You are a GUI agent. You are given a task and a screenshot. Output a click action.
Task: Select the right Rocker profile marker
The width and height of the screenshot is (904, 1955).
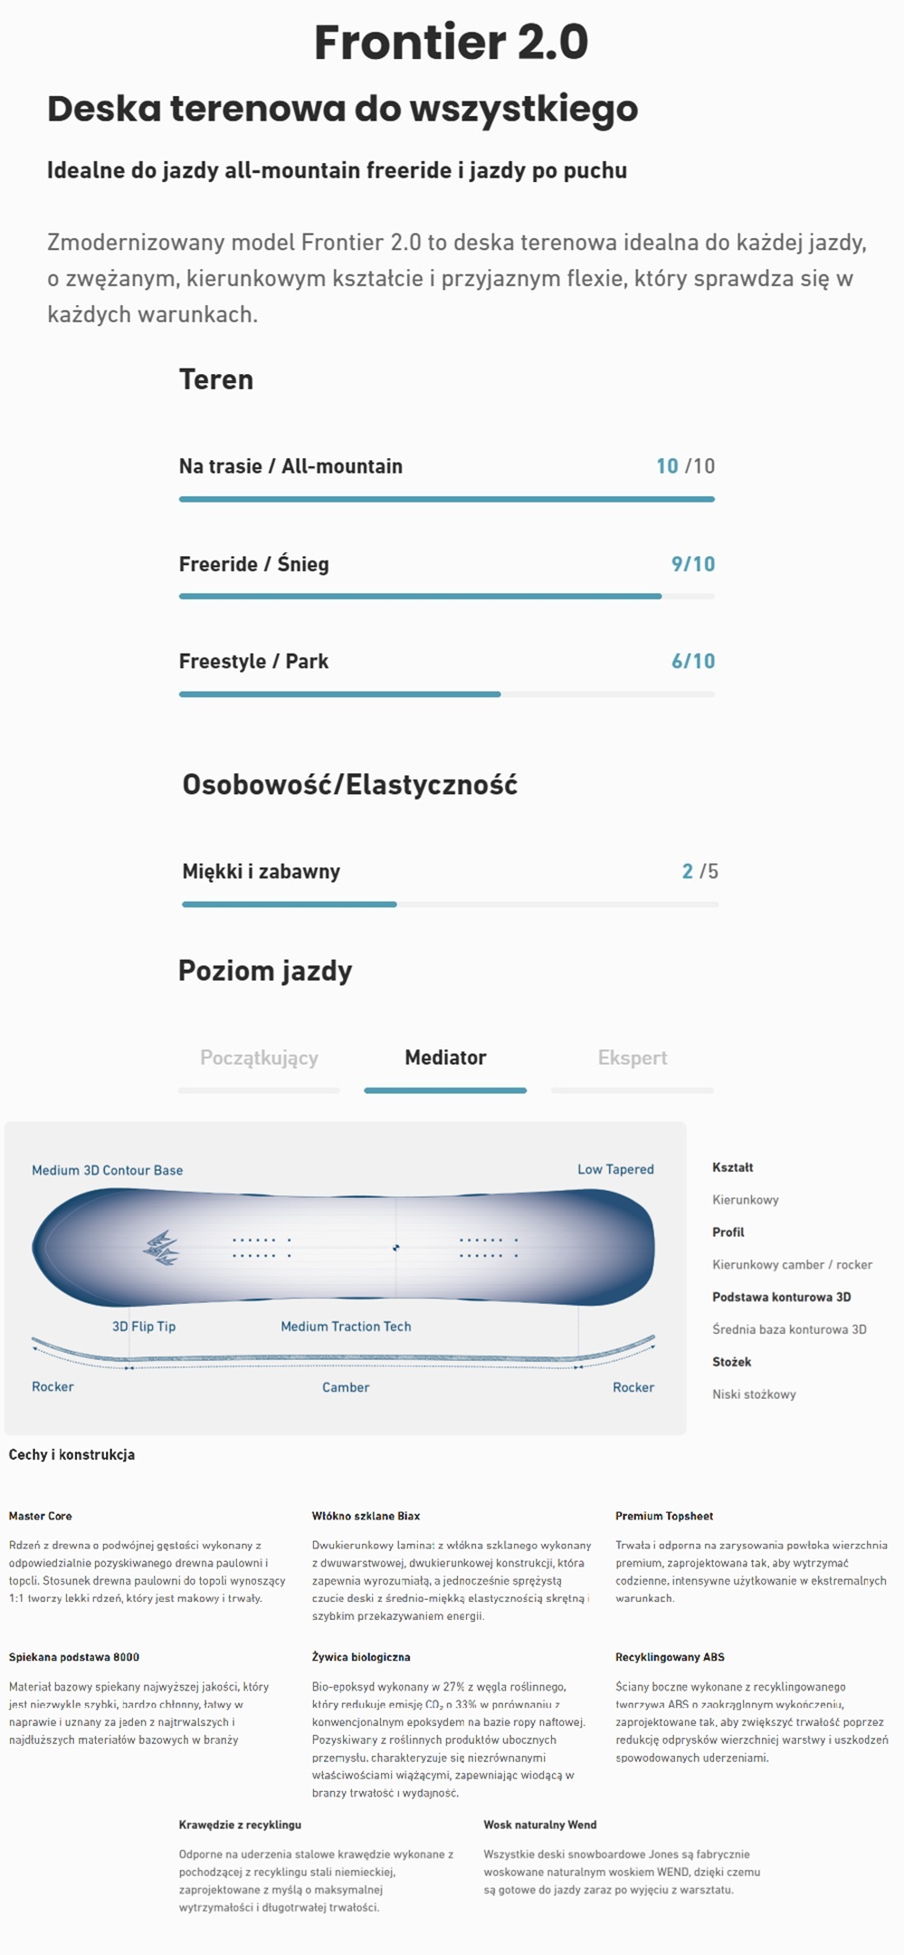click(633, 1386)
